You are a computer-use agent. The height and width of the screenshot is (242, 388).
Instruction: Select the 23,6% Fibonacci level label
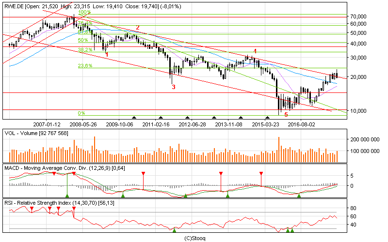(x=85, y=66)
